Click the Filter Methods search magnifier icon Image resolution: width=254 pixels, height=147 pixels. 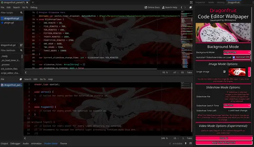point(21,51)
